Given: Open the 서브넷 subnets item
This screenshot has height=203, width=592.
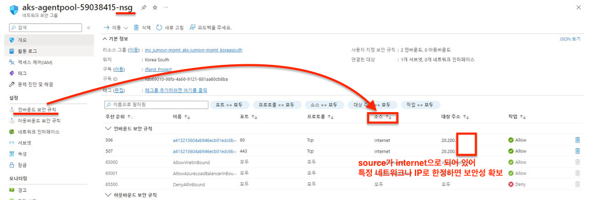Looking at the screenshot, I should coord(24,143).
